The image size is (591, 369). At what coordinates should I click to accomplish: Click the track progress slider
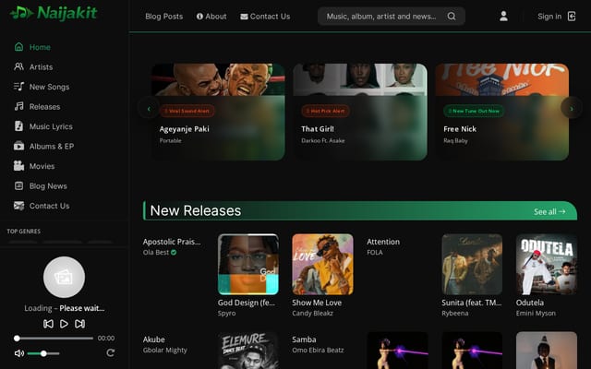tap(54, 339)
